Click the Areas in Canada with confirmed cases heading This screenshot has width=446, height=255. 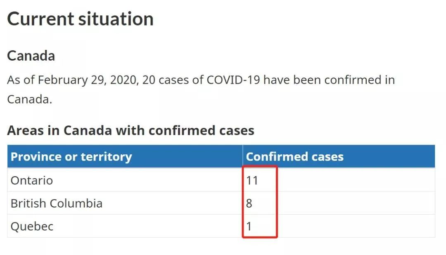[130, 130]
